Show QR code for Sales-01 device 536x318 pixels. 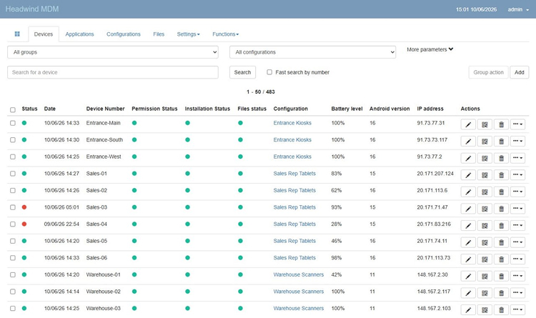point(485,175)
